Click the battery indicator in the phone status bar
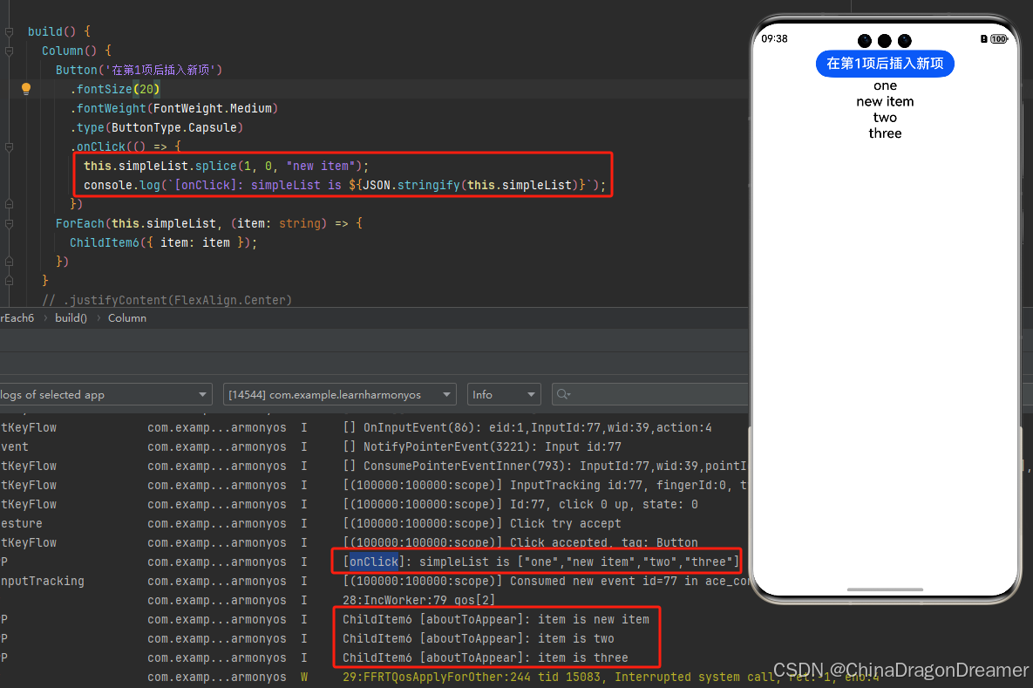This screenshot has height=688, width=1033. pyautogui.click(x=999, y=39)
